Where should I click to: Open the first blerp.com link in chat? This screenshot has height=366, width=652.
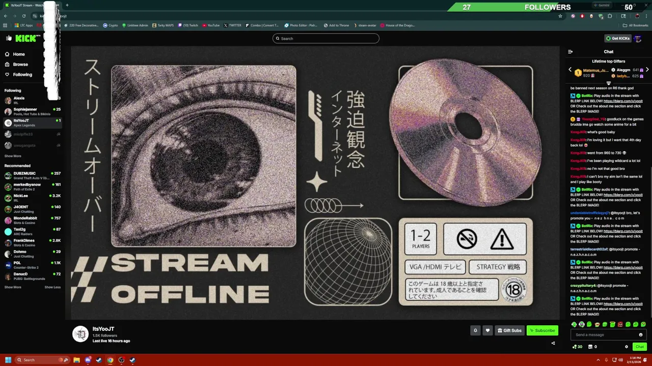[x=623, y=101]
